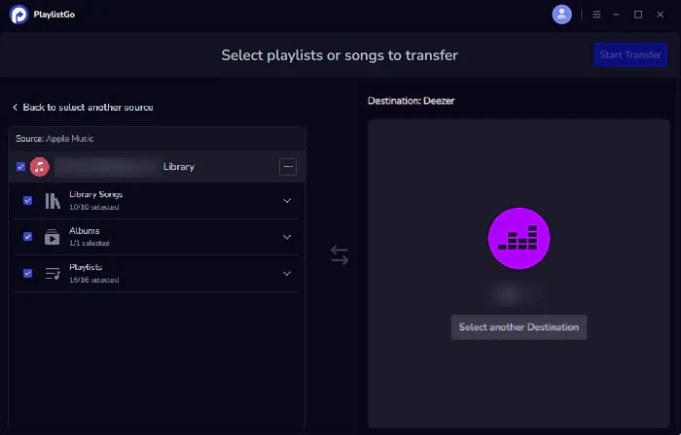
Task: Click the PlaylistGo logo icon
Action: coord(18,15)
